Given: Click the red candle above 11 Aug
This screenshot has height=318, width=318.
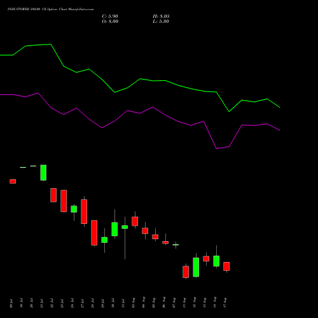Looking at the screenshot, I should tap(186, 272).
